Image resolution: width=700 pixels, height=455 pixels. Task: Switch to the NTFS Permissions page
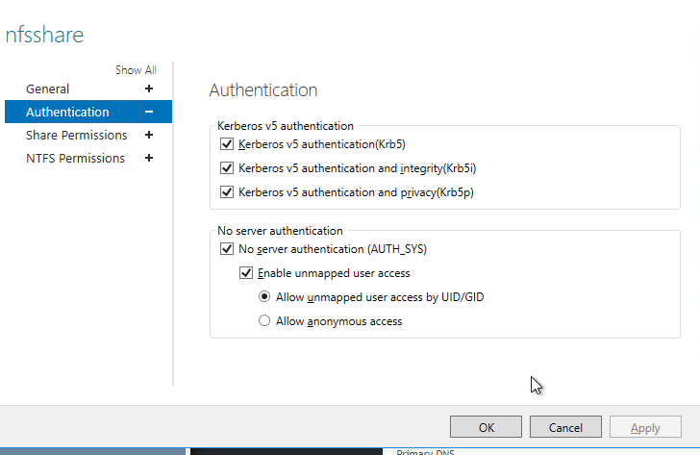[x=75, y=158]
